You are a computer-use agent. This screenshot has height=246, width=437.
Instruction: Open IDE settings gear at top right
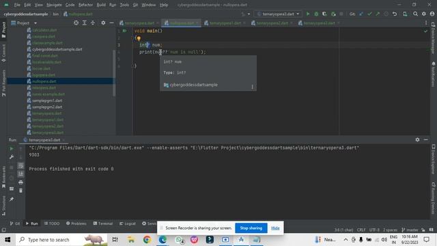(424, 14)
